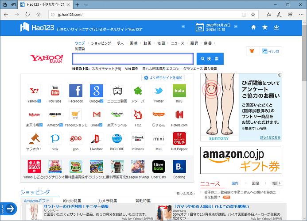Click the Amazon.co.jp gift card banner
The height and width of the screenshot is (221, 307).
click(x=241, y=160)
